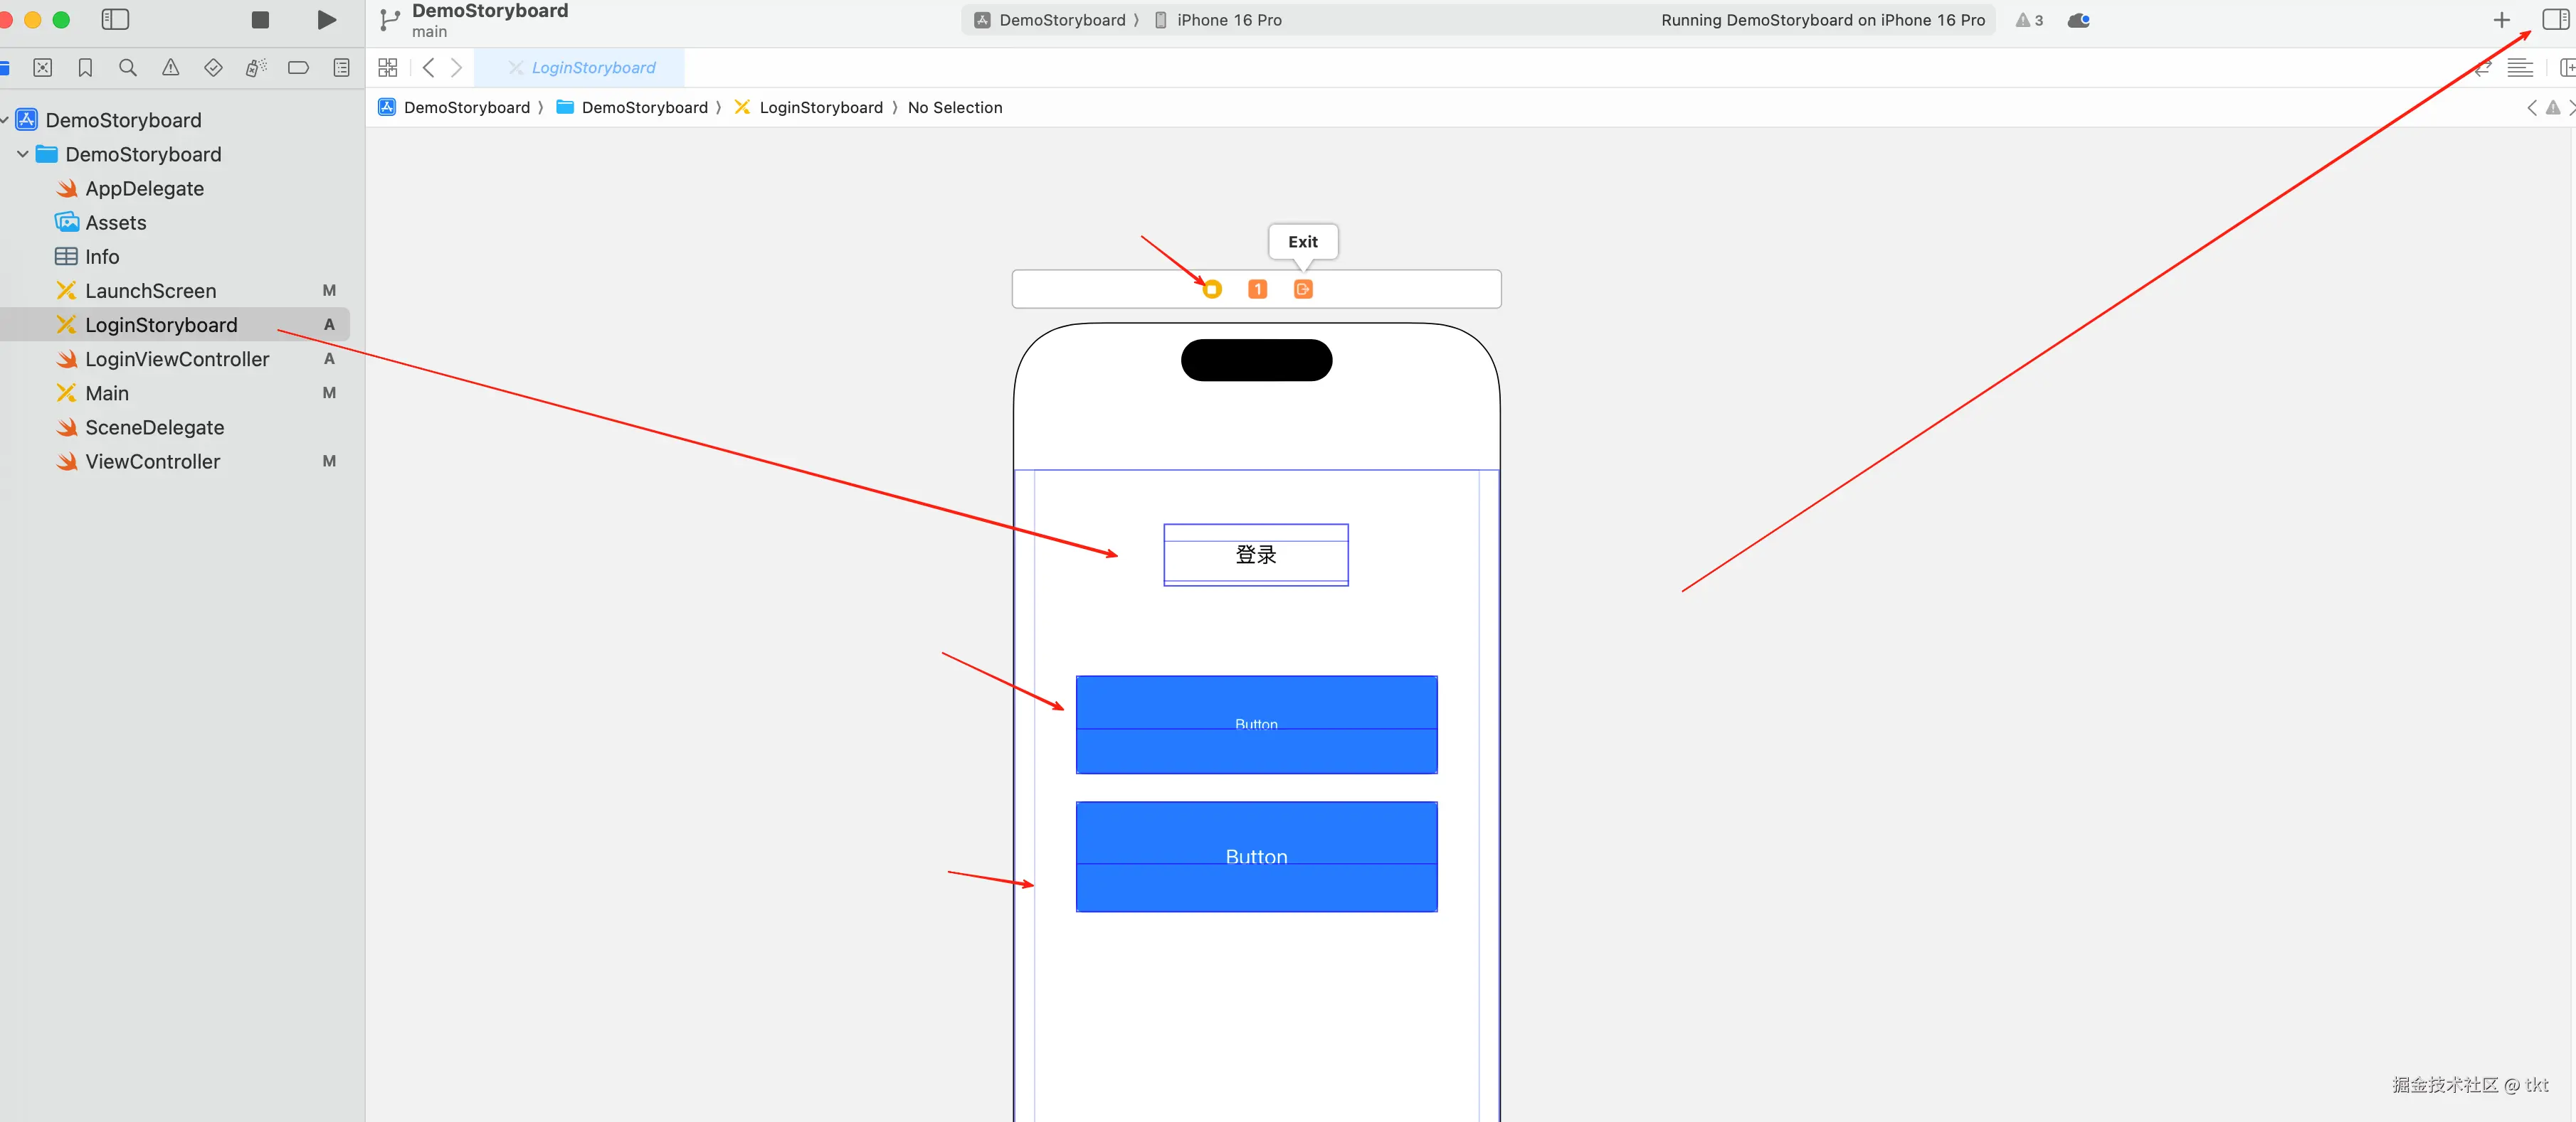Click the Exit scene dock icon
The image size is (2576, 1122).
point(1303,289)
